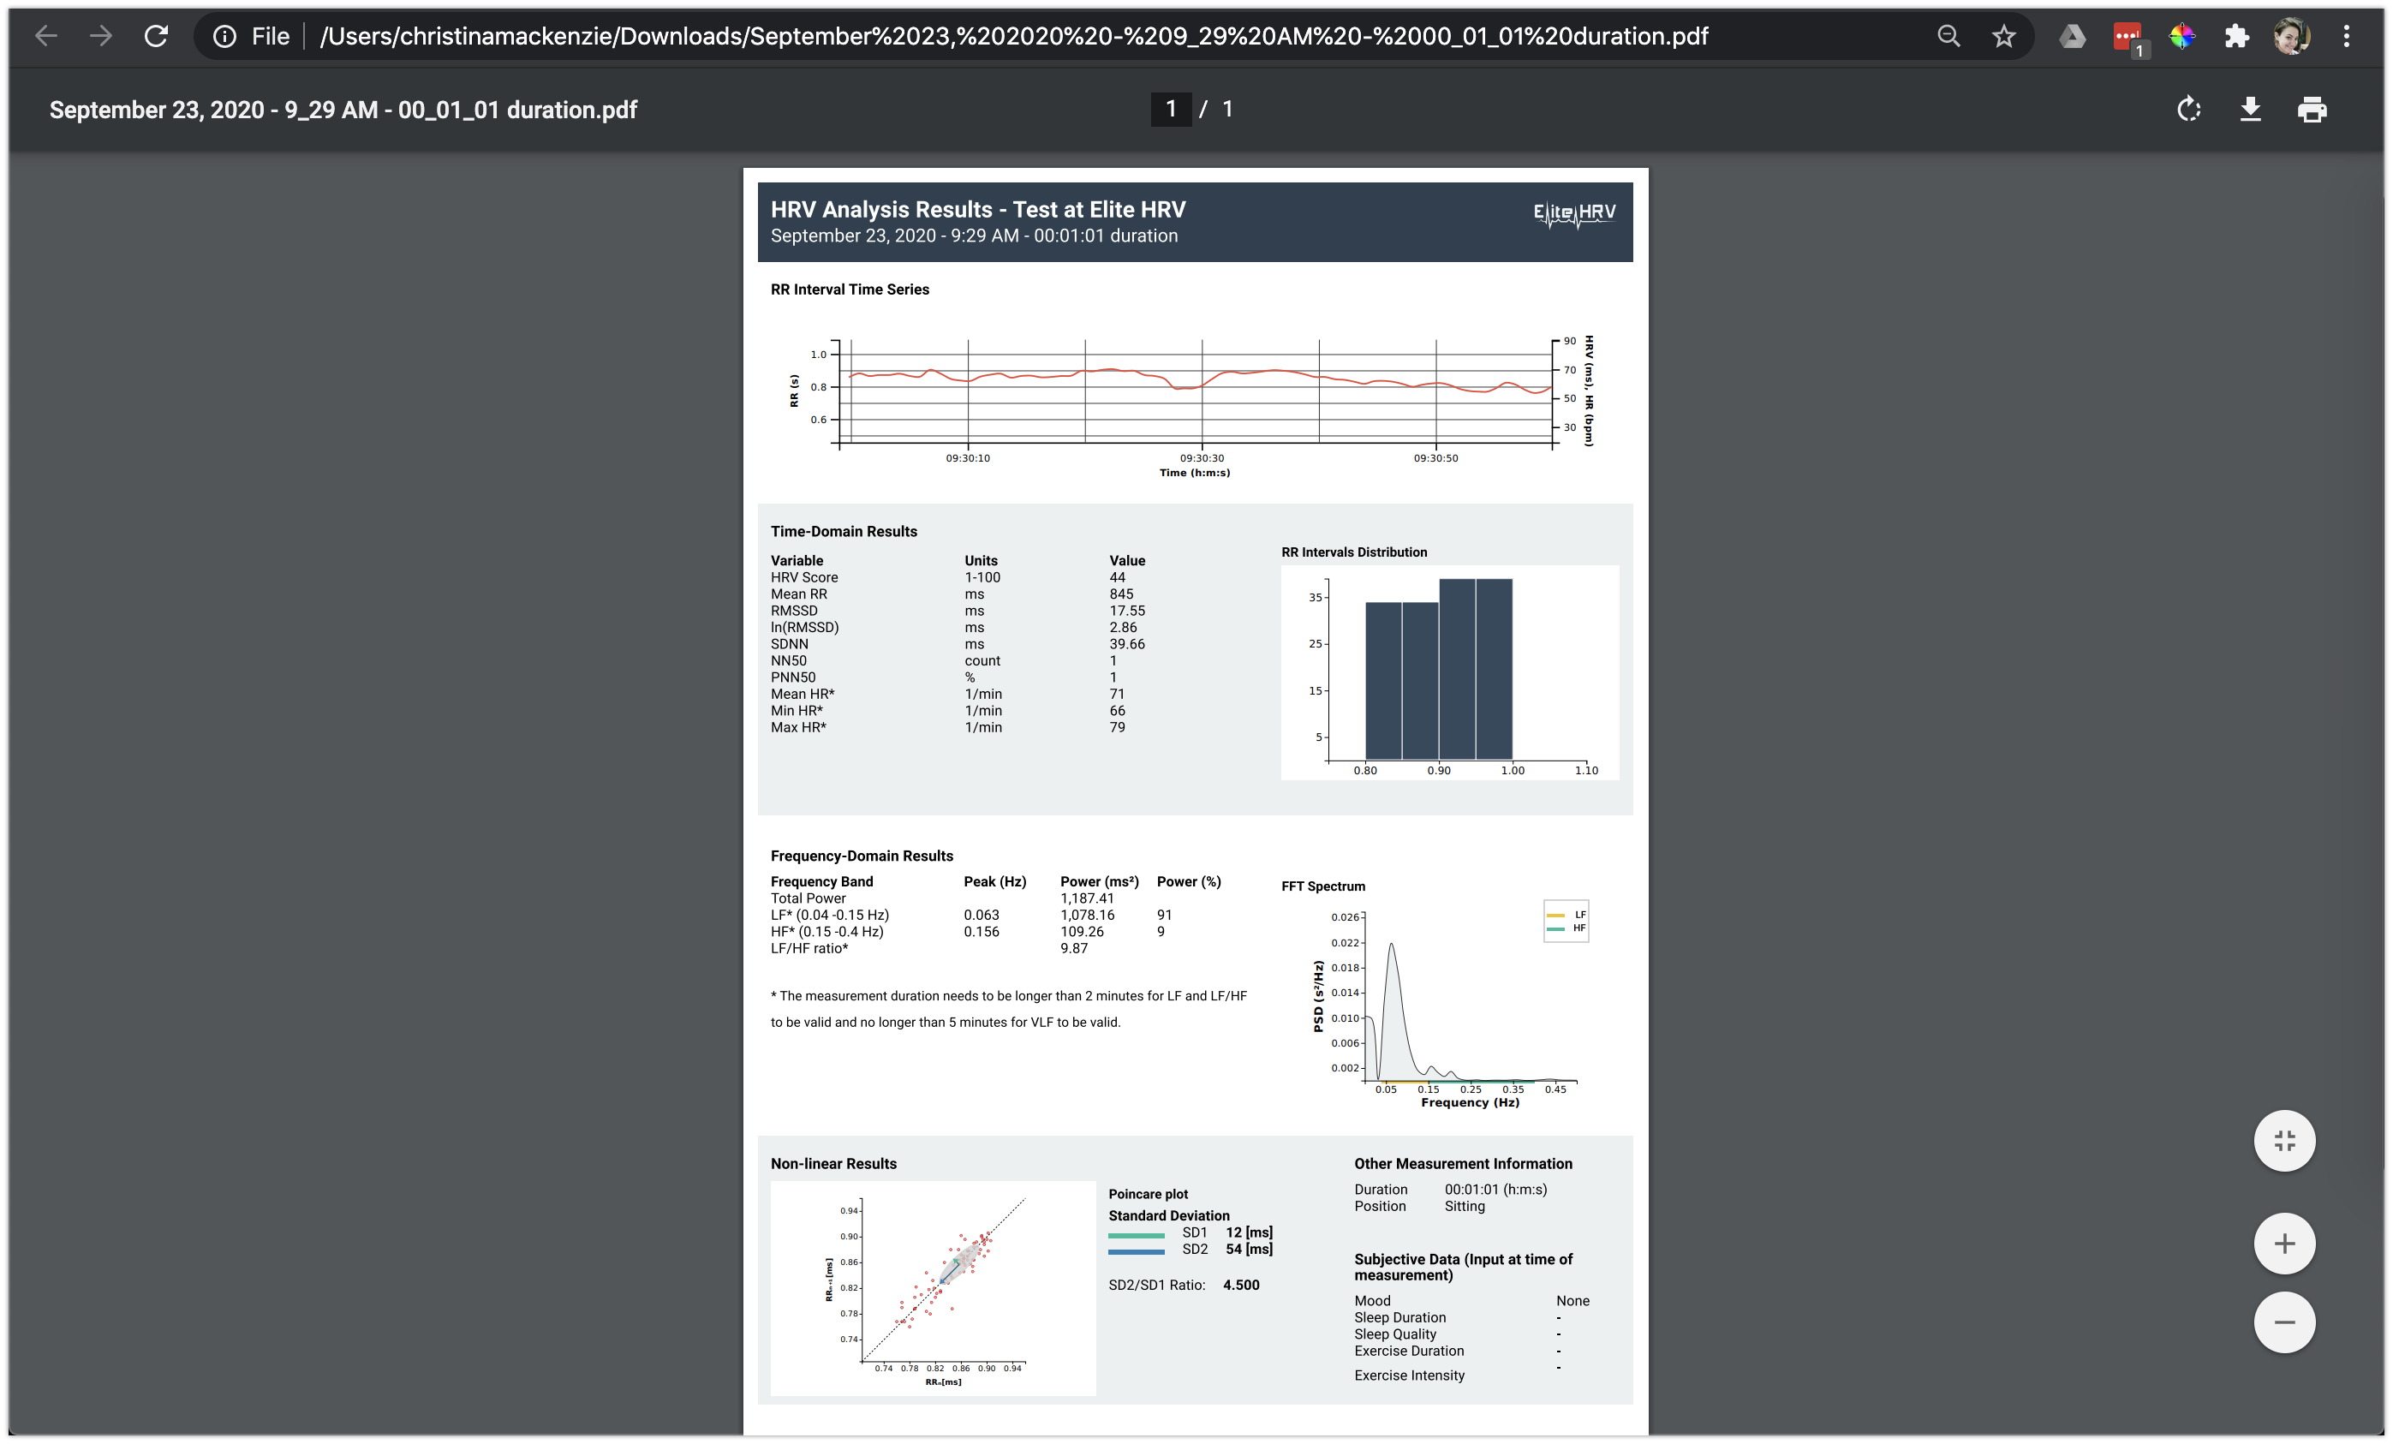Click the fit to page button
Image resolution: width=2393 pixels, height=1444 pixels.
click(2284, 1140)
